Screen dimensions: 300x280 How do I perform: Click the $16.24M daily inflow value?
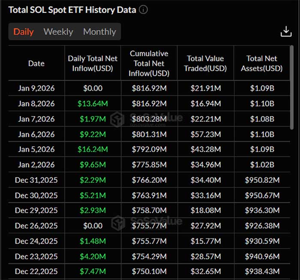(93, 149)
